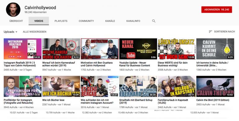Image resolution: width=239 pixels, height=121 pixels.
Task: Click Alle wiedergeben to play all
Action: click(34, 32)
